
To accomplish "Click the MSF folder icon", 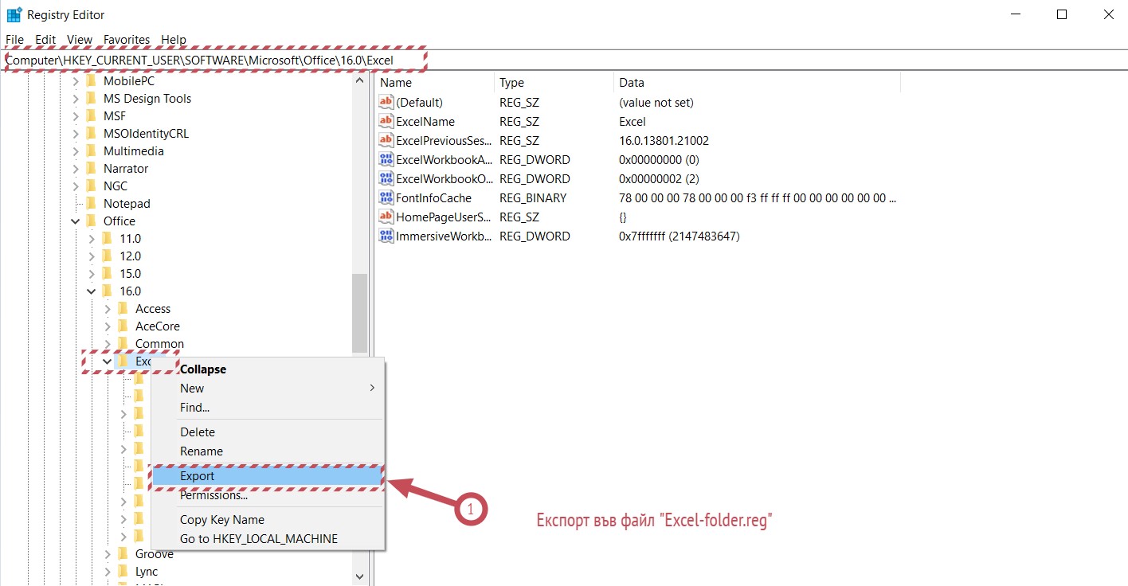I will pos(91,115).
